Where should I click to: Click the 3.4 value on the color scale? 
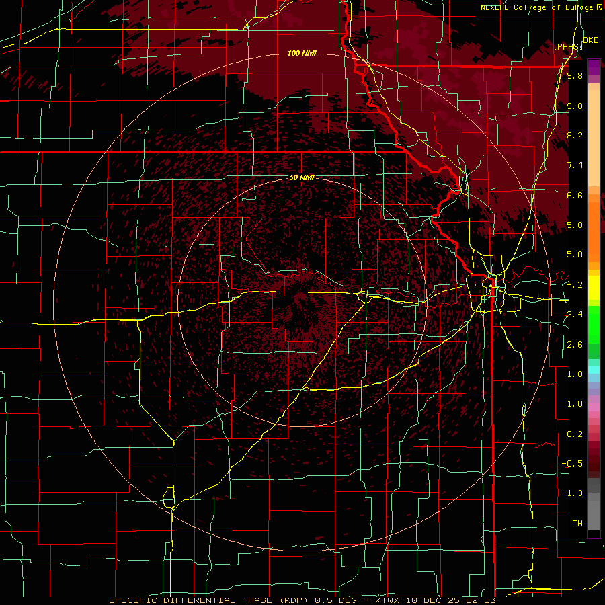575,315
